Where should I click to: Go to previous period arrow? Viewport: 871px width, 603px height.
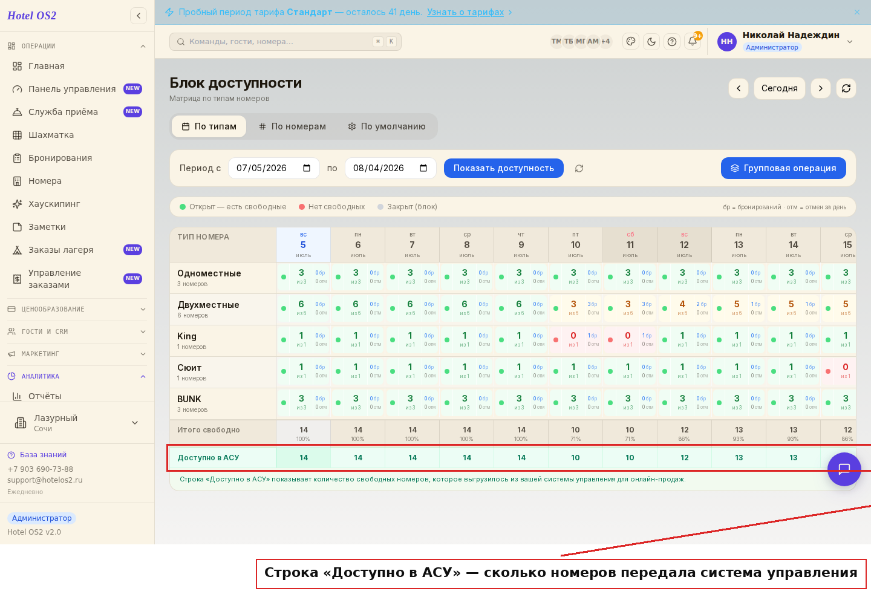[739, 88]
